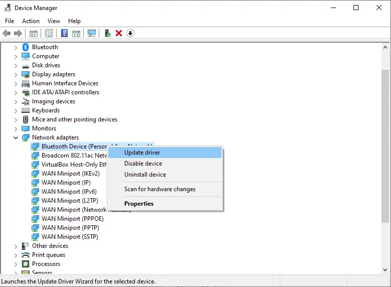Expand the Other devices node
The width and height of the screenshot is (391, 287).
[16, 246]
